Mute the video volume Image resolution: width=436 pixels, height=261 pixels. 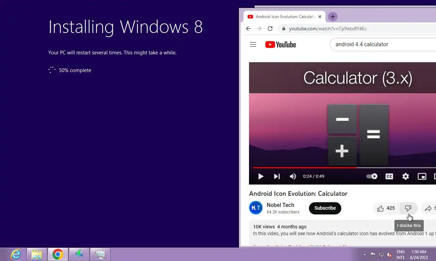[293, 176]
